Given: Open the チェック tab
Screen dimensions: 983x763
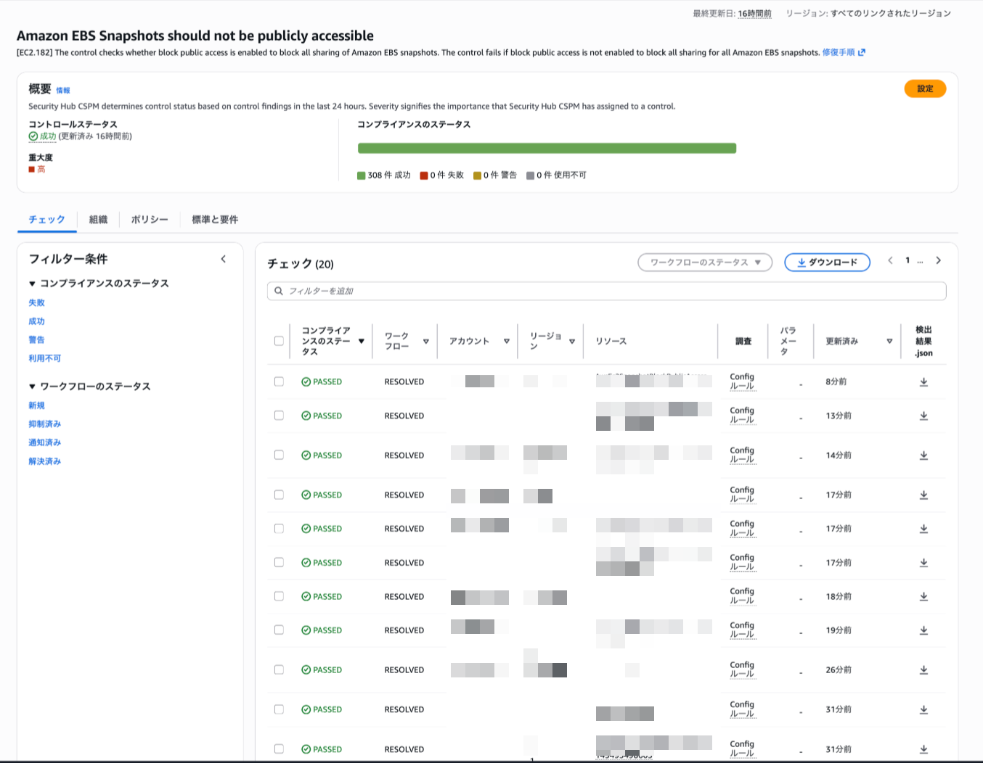Looking at the screenshot, I should click(46, 220).
